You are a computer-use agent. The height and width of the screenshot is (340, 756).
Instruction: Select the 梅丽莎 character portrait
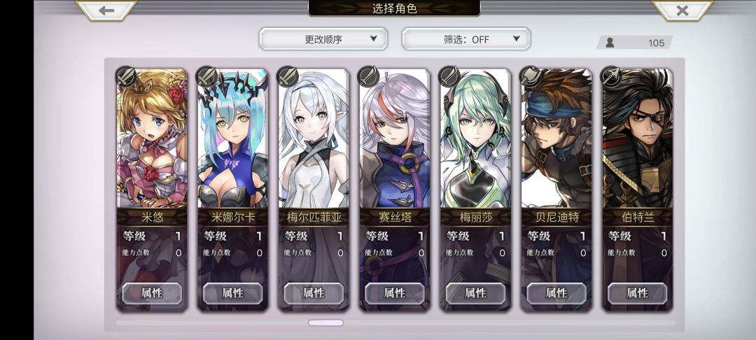(475, 139)
